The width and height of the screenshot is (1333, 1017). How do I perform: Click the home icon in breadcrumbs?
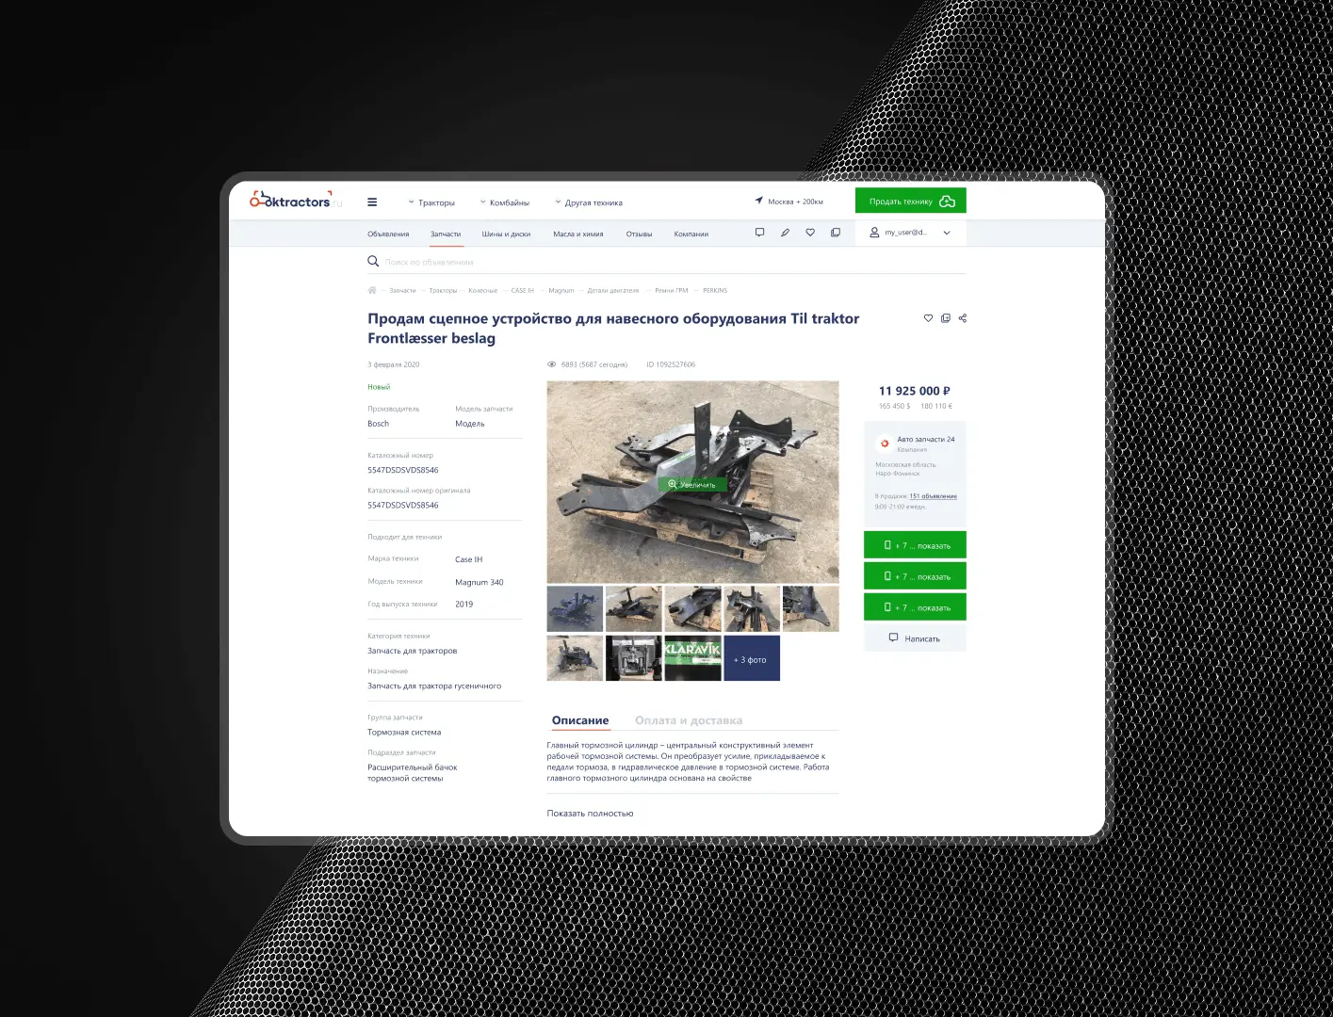(372, 290)
